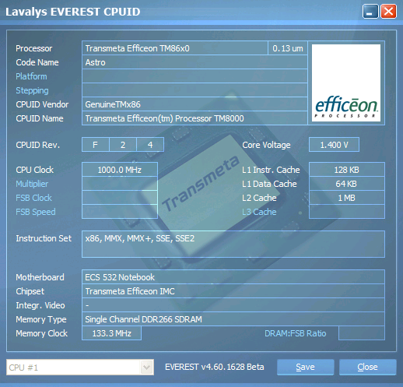403x387 pixels.
Task: Close the window with red X
Action: click(388, 12)
